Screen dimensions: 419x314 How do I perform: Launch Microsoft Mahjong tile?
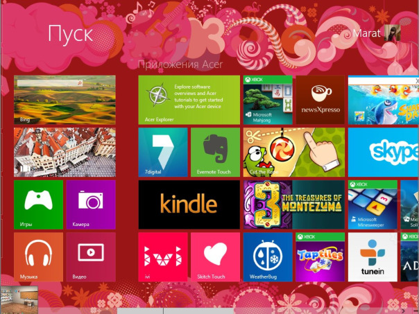click(268, 100)
